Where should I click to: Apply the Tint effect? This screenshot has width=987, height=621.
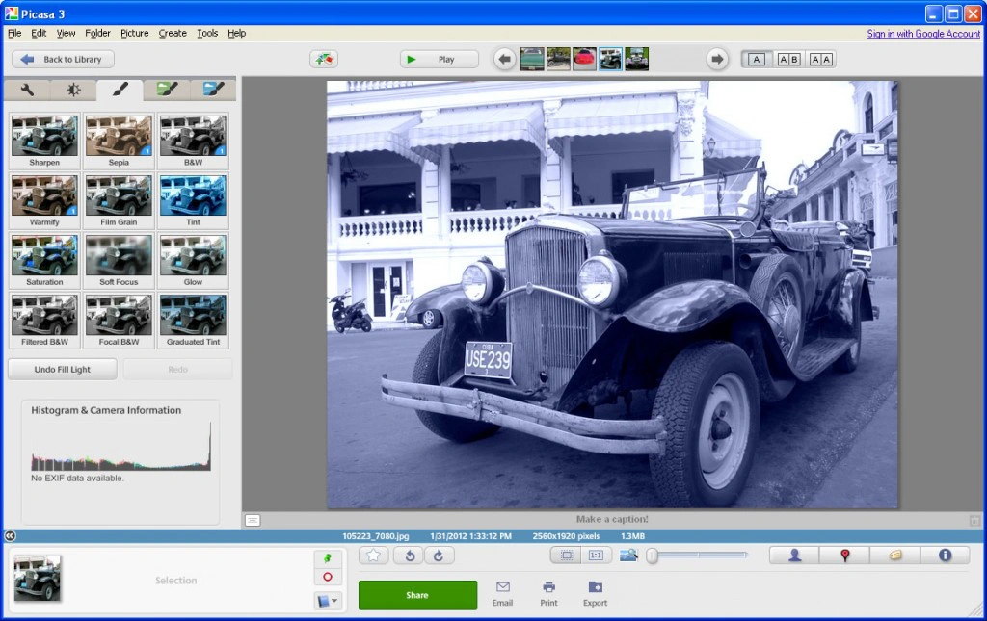click(193, 200)
